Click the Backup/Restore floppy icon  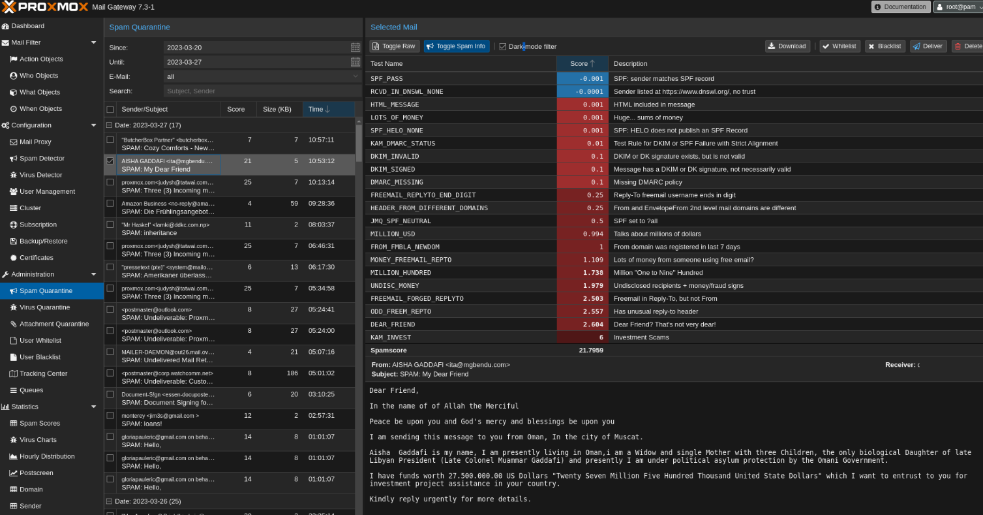(x=14, y=241)
